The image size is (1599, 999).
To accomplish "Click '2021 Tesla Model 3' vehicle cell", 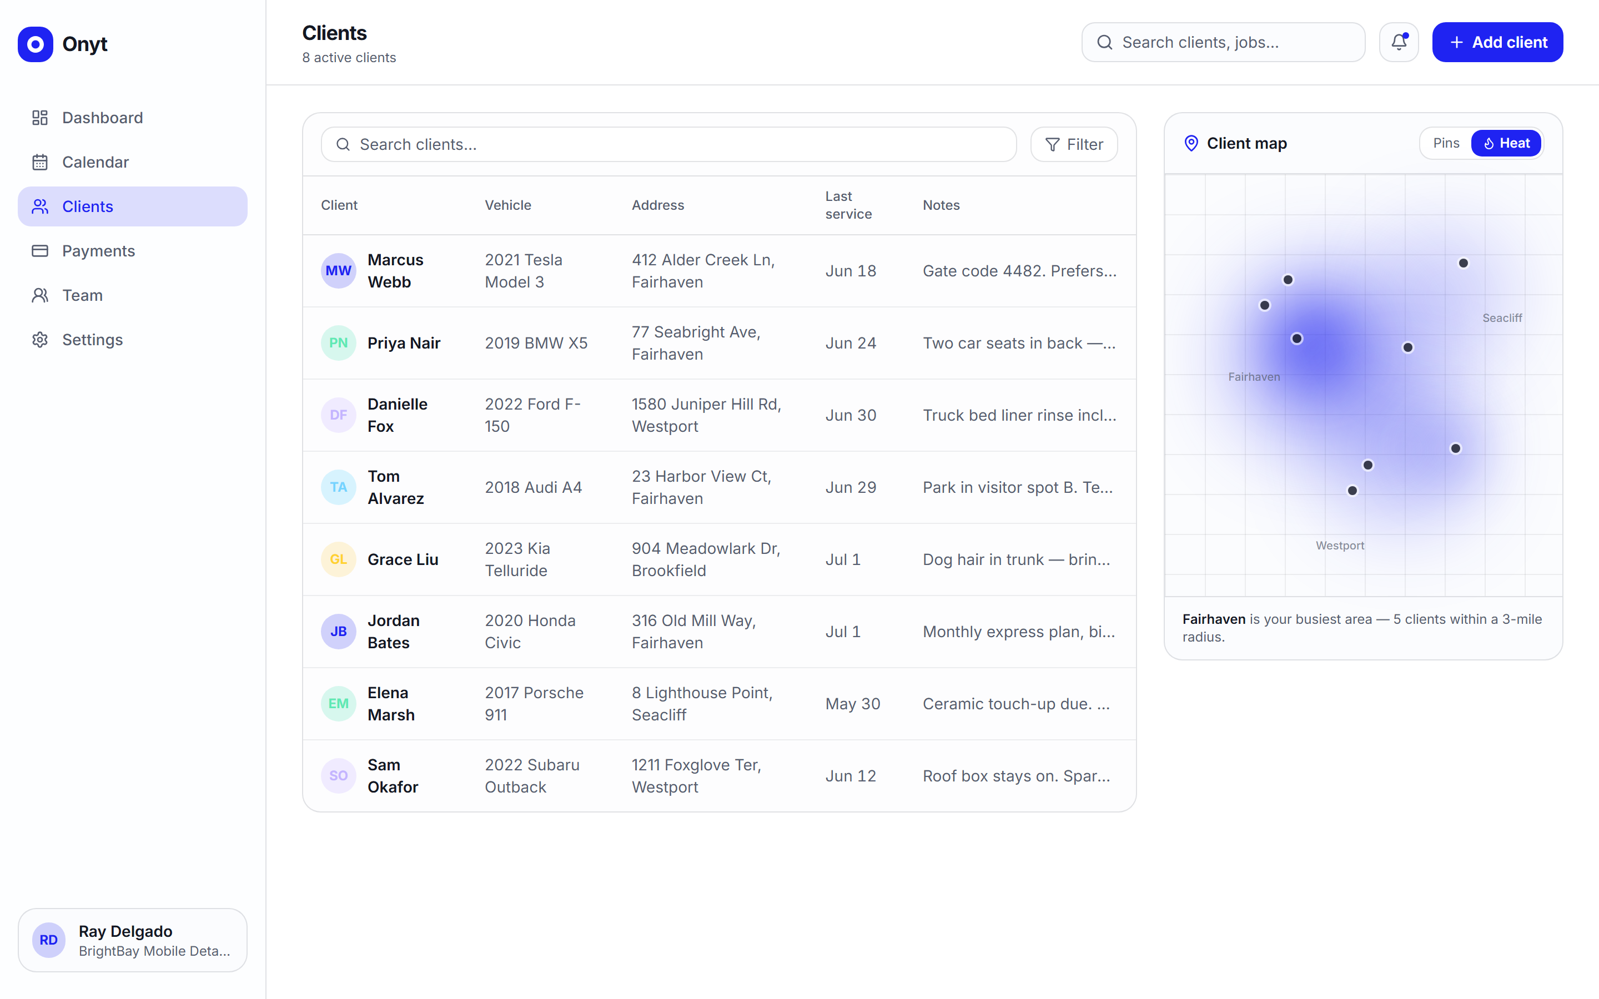I will click(524, 271).
